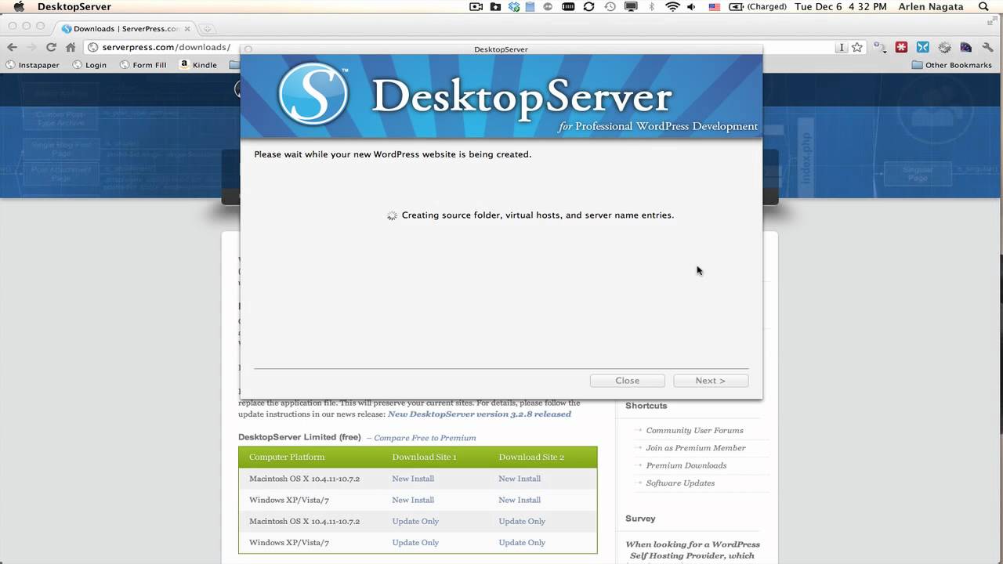The image size is (1003, 564).
Task: Click Windows XP/Vista/7 New Install Site 1
Action: (413, 500)
